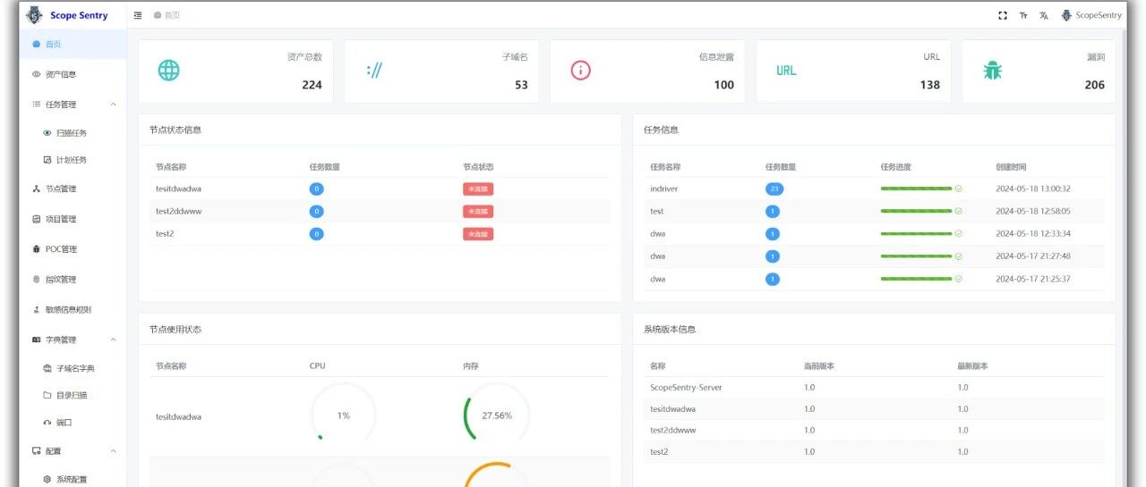Collapse the sidebar with the hamburger icon
This screenshot has width=1146, height=487.
[137, 15]
